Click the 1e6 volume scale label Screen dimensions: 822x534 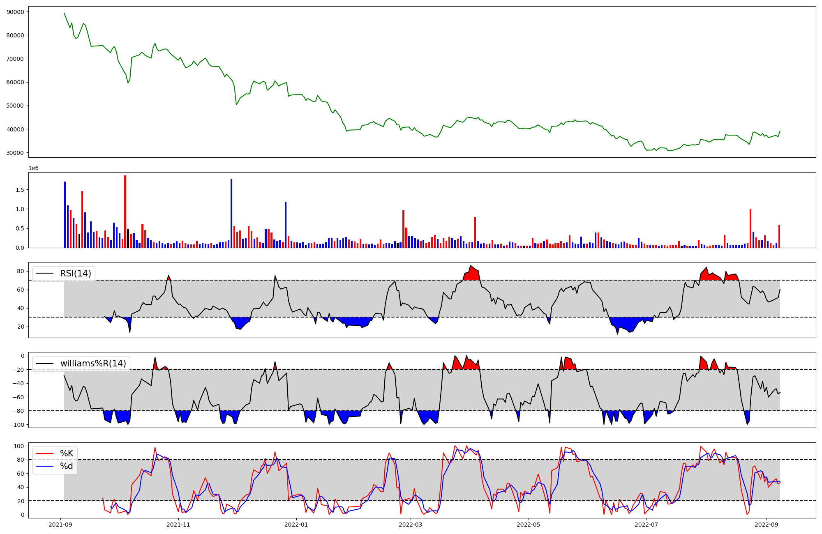coord(33,168)
